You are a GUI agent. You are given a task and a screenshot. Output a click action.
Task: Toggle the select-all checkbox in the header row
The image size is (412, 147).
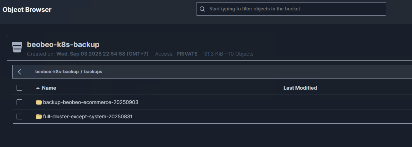coord(19,88)
